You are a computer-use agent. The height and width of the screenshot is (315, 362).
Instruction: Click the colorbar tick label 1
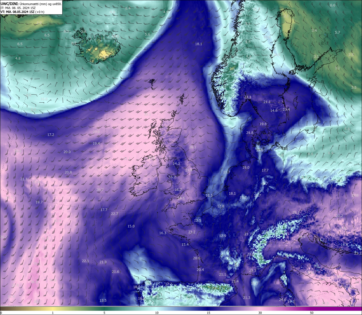click(x=53, y=313)
